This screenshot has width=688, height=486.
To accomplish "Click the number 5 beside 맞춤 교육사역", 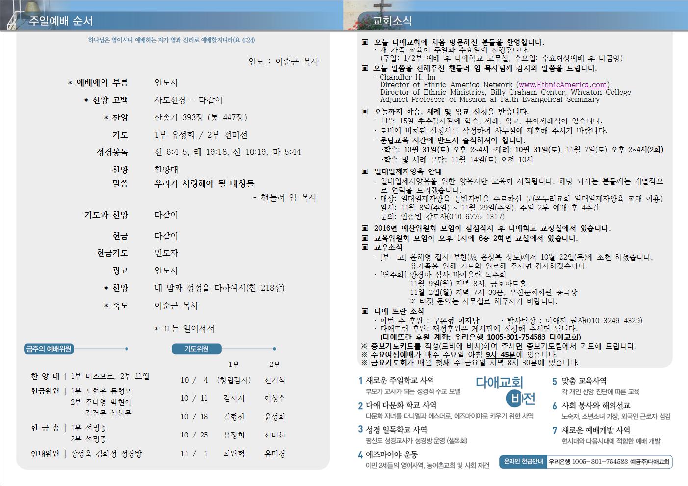I will pos(555,381).
